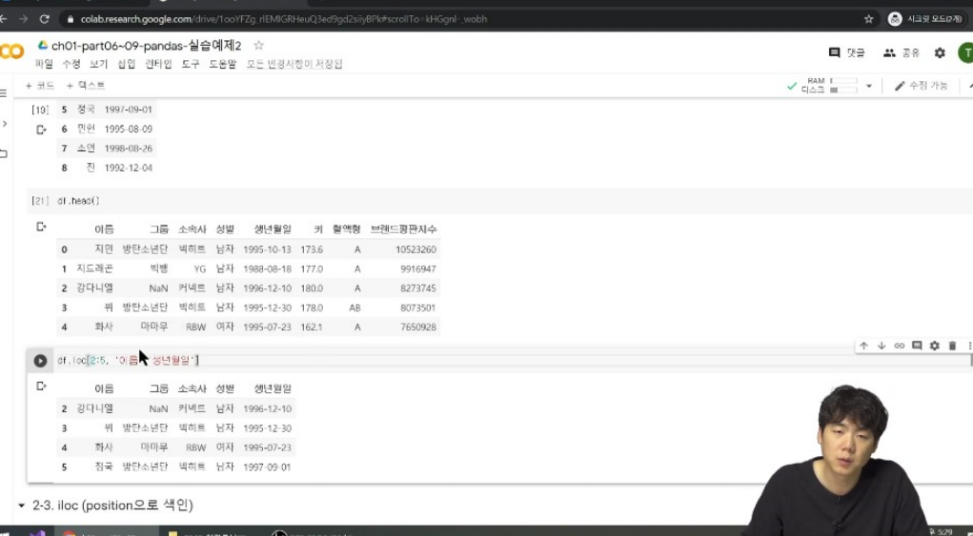Image resolution: width=973 pixels, height=536 pixels.
Task: Select the date 1988-08-18
Action: (267, 268)
